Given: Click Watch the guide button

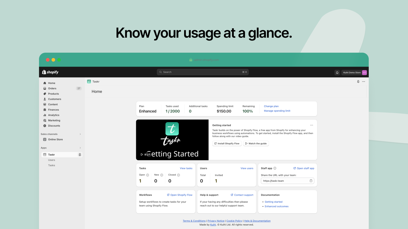Looking at the screenshot, I should [256, 144].
